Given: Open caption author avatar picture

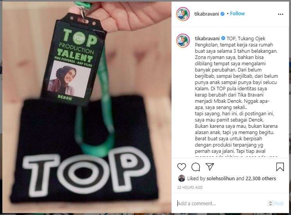Looking at the screenshot, I should 183,41.
